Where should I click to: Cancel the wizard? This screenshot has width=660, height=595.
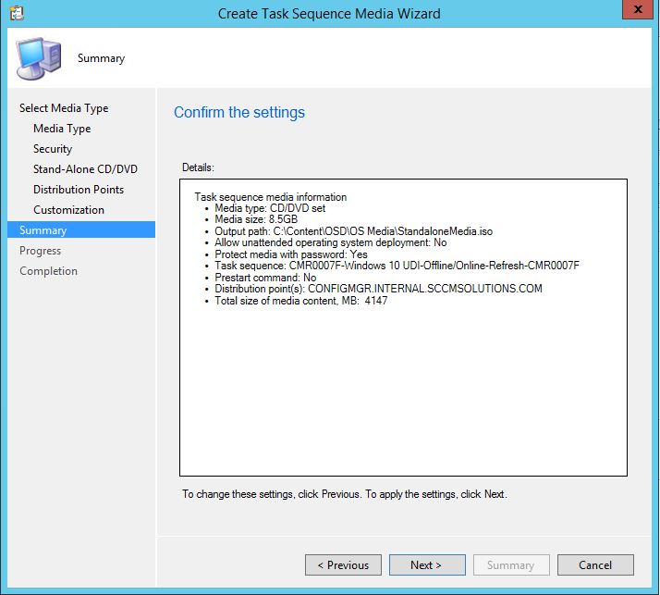point(595,565)
